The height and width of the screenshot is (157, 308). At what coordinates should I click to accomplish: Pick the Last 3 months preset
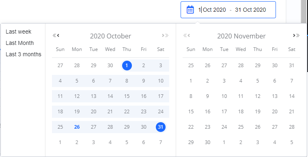(24, 54)
